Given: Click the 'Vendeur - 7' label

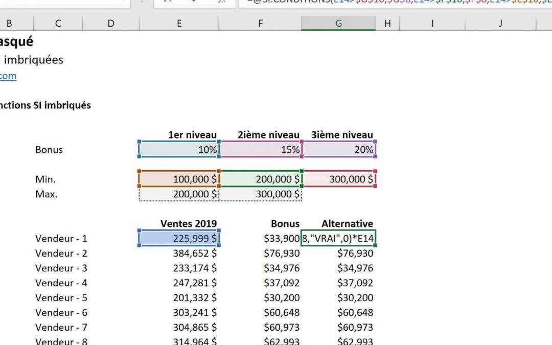Looking at the screenshot, I should click(61, 327).
